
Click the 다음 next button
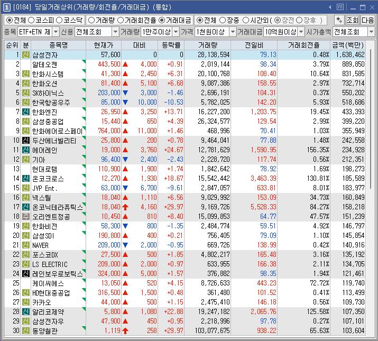[367, 20]
